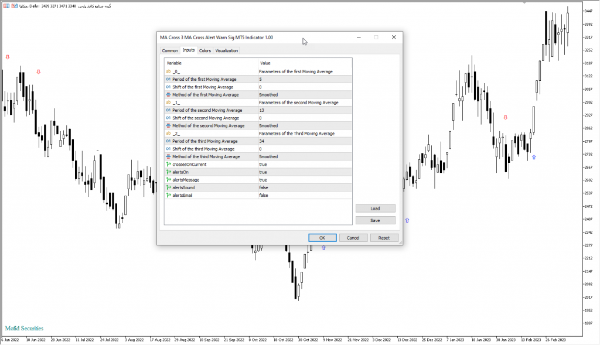Click the icon beside Period of the third Moving Average
This screenshot has height=345, width=600.
[168, 141]
